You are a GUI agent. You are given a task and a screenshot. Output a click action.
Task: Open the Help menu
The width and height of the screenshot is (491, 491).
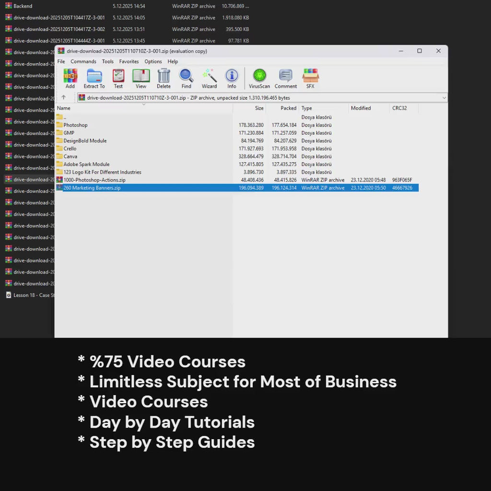[173, 61]
